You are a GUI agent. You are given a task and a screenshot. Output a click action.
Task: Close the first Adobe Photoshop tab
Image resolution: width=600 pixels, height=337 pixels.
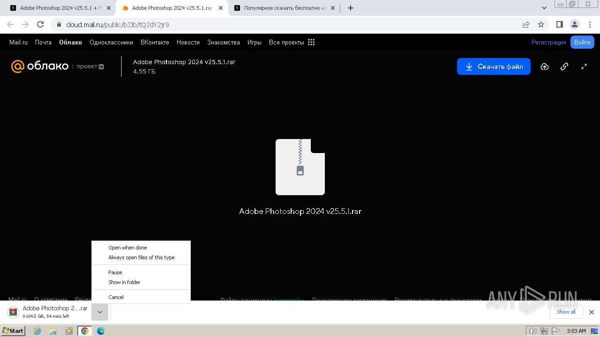(109, 8)
